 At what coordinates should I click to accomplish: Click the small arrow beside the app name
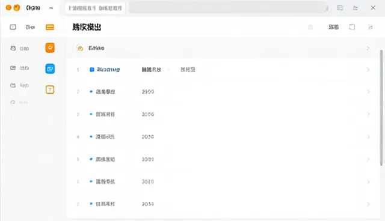pos(51,8)
